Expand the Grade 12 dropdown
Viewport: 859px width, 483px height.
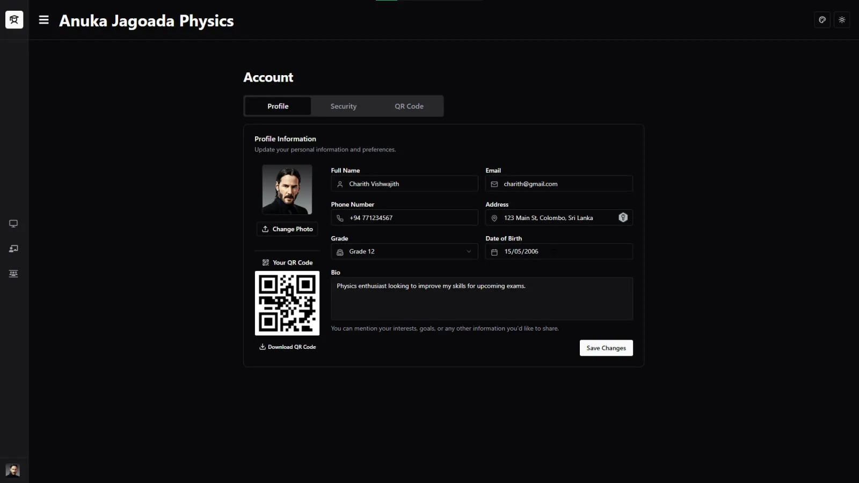click(404, 252)
